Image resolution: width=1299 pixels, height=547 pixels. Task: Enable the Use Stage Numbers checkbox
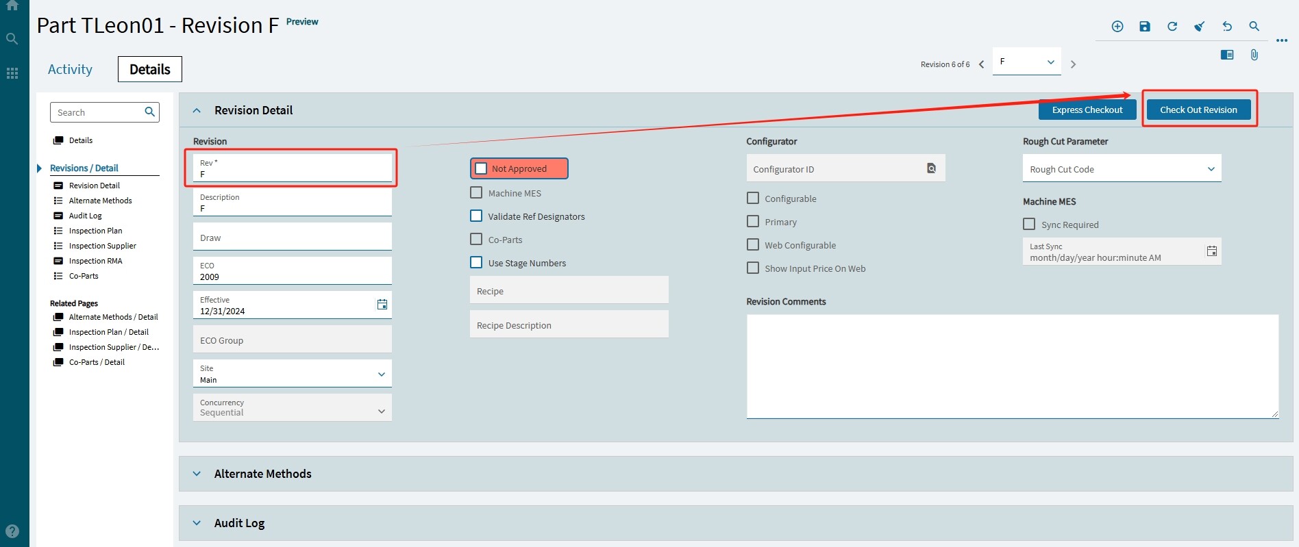(x=476, y=262)
